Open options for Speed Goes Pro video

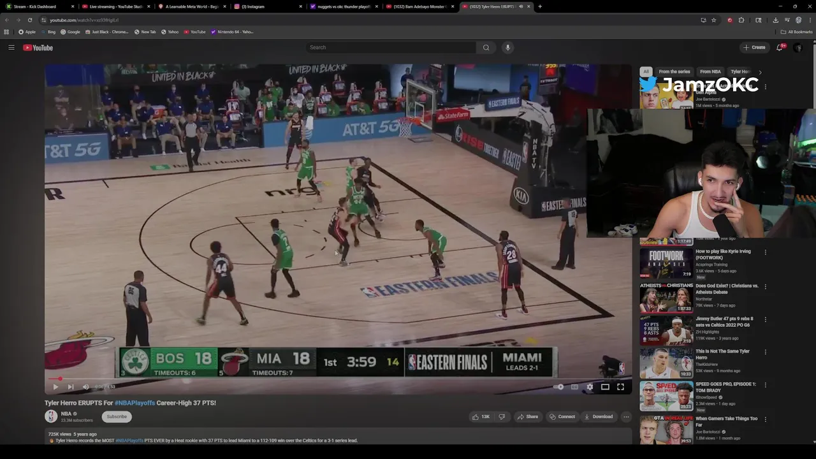click(x=766, y=385)
